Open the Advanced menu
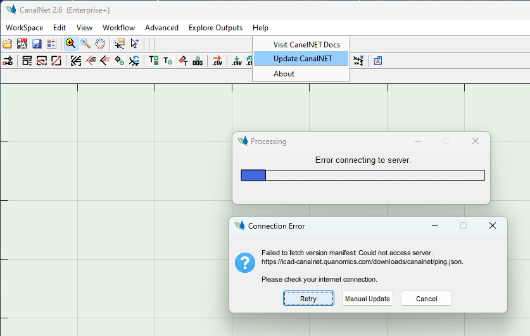The height and width of the screenshot is (336, 530). click(x=161, y=28)
